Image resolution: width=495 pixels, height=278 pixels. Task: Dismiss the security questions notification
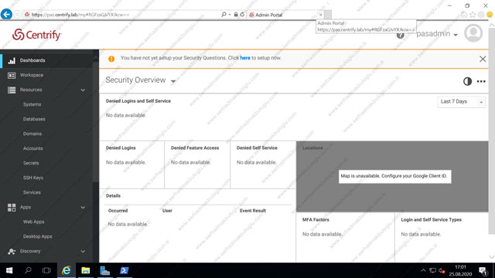(x=483, y=59)
